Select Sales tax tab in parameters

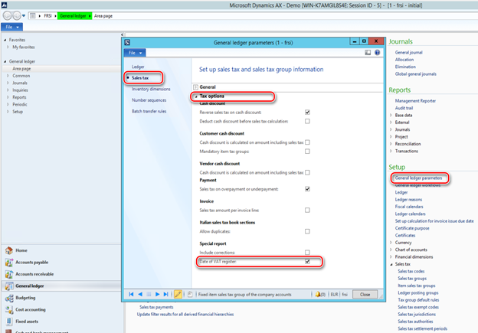point(140,78)
